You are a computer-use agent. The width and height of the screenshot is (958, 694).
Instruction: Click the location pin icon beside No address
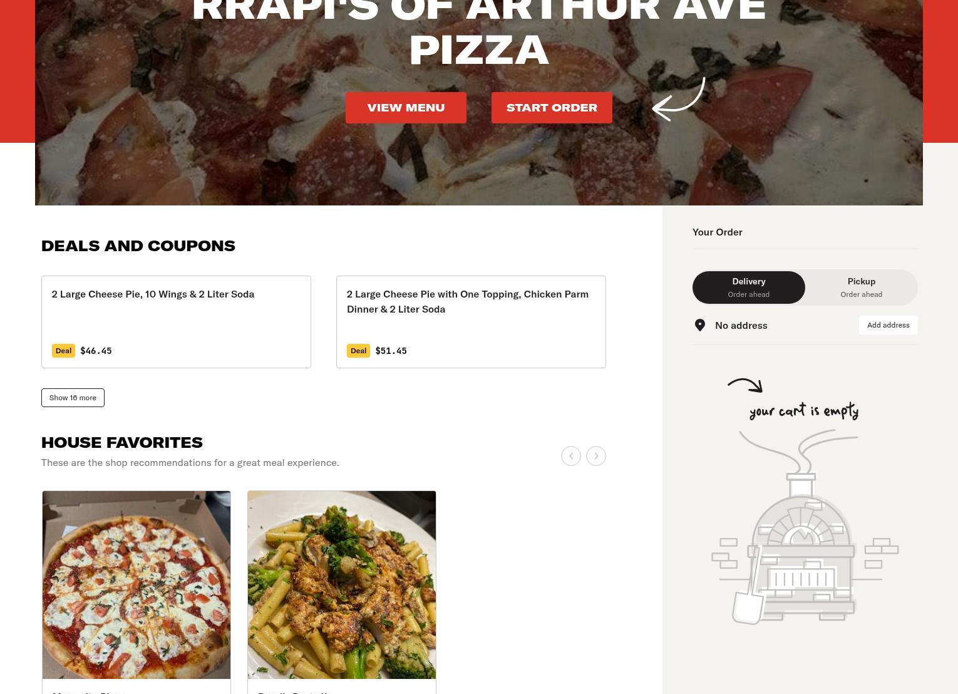[x=700, y=325]
